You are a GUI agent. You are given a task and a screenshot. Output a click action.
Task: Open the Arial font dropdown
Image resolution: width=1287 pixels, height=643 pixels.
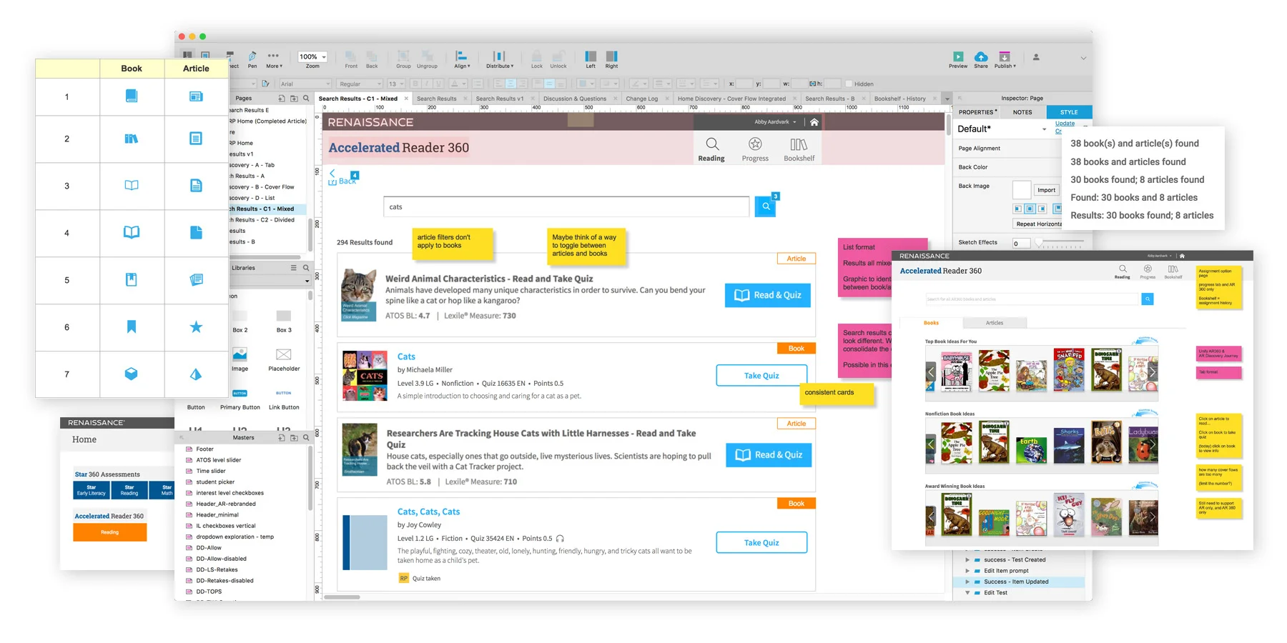click(305, 84)
